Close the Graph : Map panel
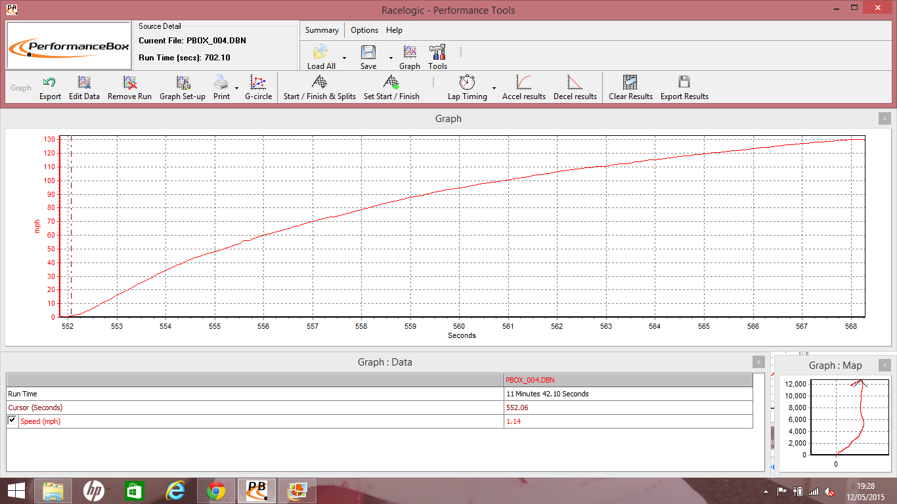 point(885,365)
